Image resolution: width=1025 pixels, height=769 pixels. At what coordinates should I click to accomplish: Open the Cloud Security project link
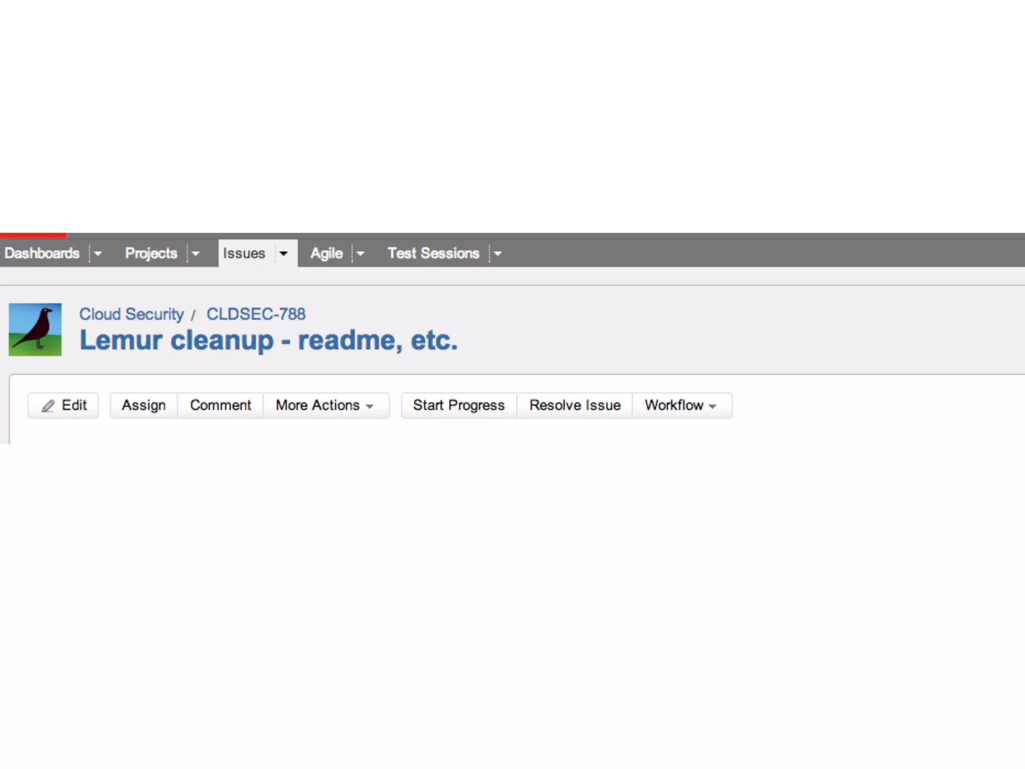click(132, 314)
